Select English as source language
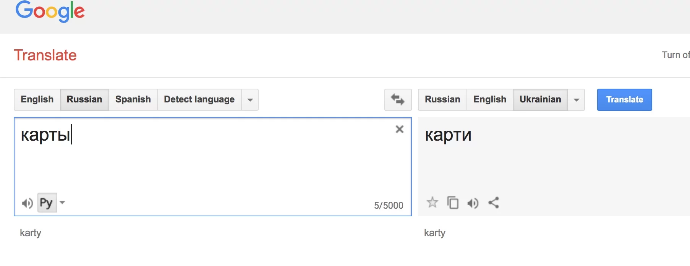 tap(37, 100)
